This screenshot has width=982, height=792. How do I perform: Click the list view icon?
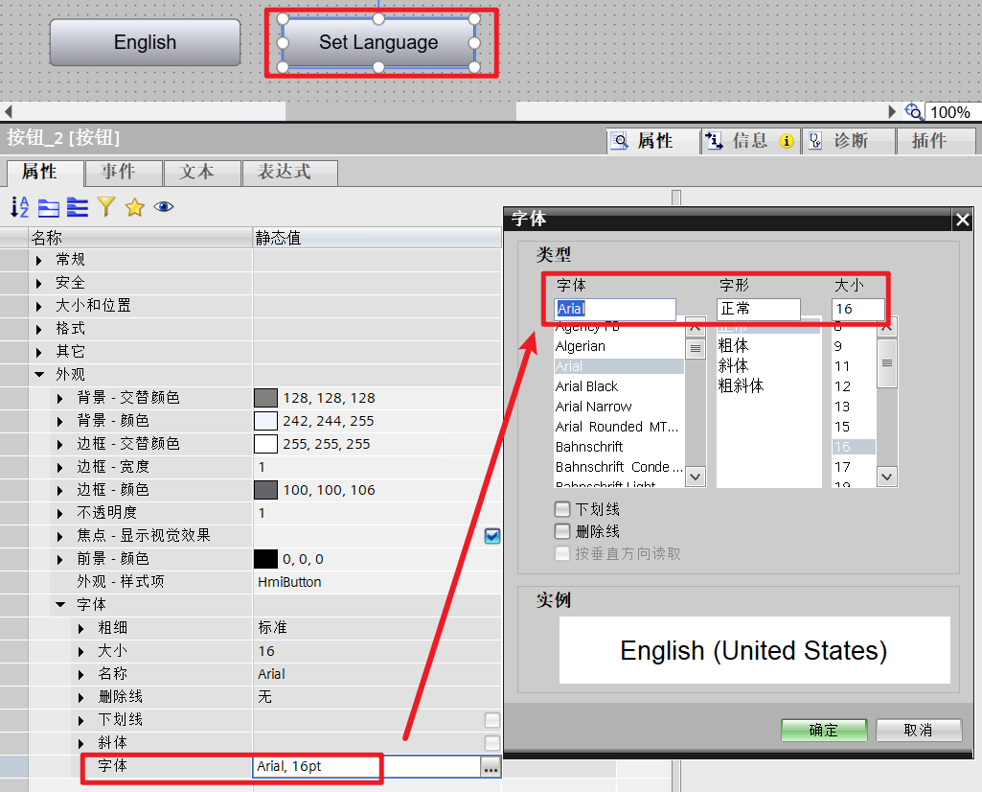(x=77, y=207)
